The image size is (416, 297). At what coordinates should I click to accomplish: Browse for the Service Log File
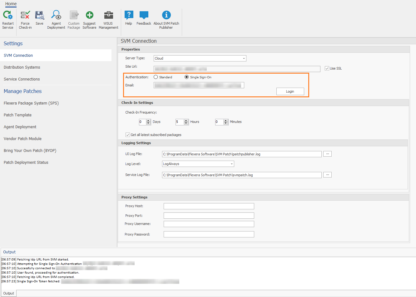pos(327,175)
